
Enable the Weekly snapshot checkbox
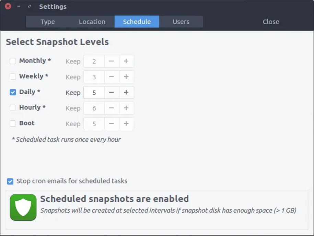(13, 76)
